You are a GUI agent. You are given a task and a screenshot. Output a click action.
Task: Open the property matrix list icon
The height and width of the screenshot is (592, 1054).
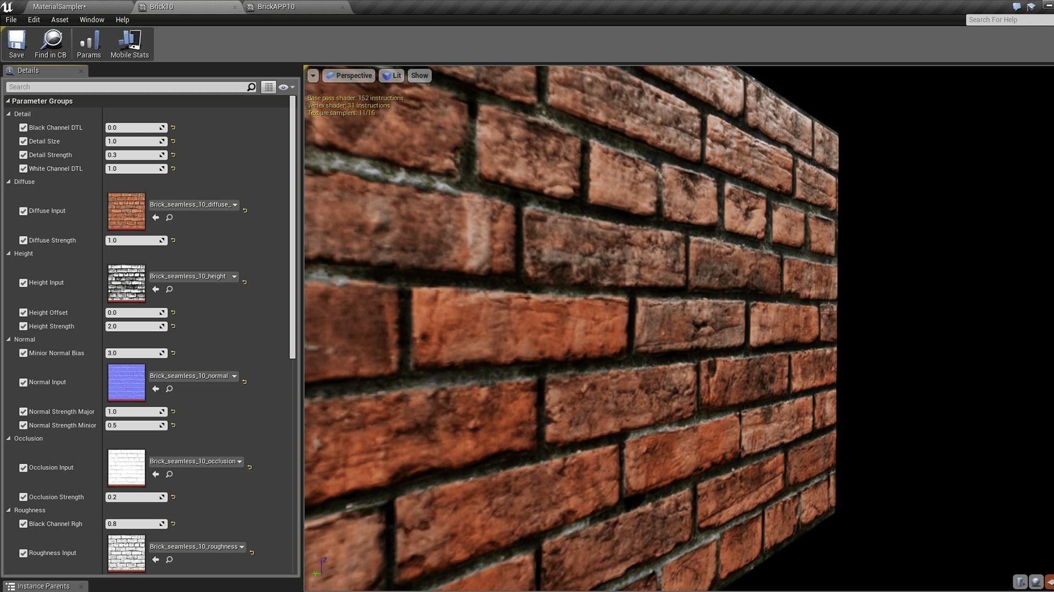tap(268, 87)
